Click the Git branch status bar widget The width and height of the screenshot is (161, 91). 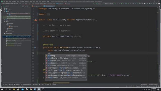148,86
